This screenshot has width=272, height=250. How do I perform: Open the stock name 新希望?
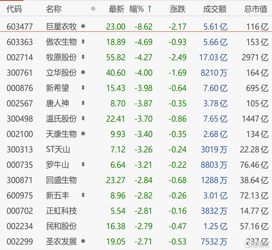57,88
